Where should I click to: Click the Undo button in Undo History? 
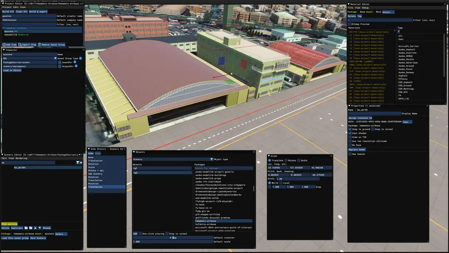click(x=91, y=153)
